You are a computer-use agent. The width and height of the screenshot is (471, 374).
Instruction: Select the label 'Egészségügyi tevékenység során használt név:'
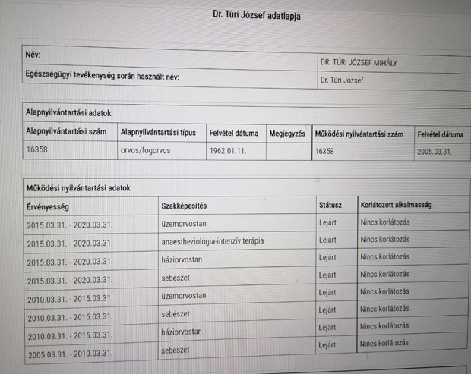(102, 75)
